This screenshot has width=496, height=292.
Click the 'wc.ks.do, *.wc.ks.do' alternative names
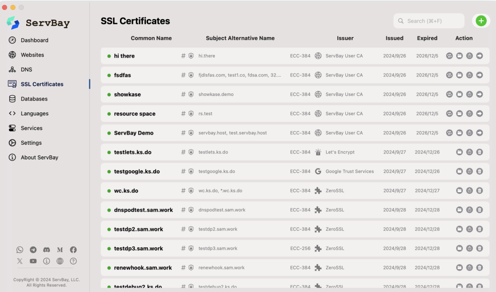pos(220,191)
